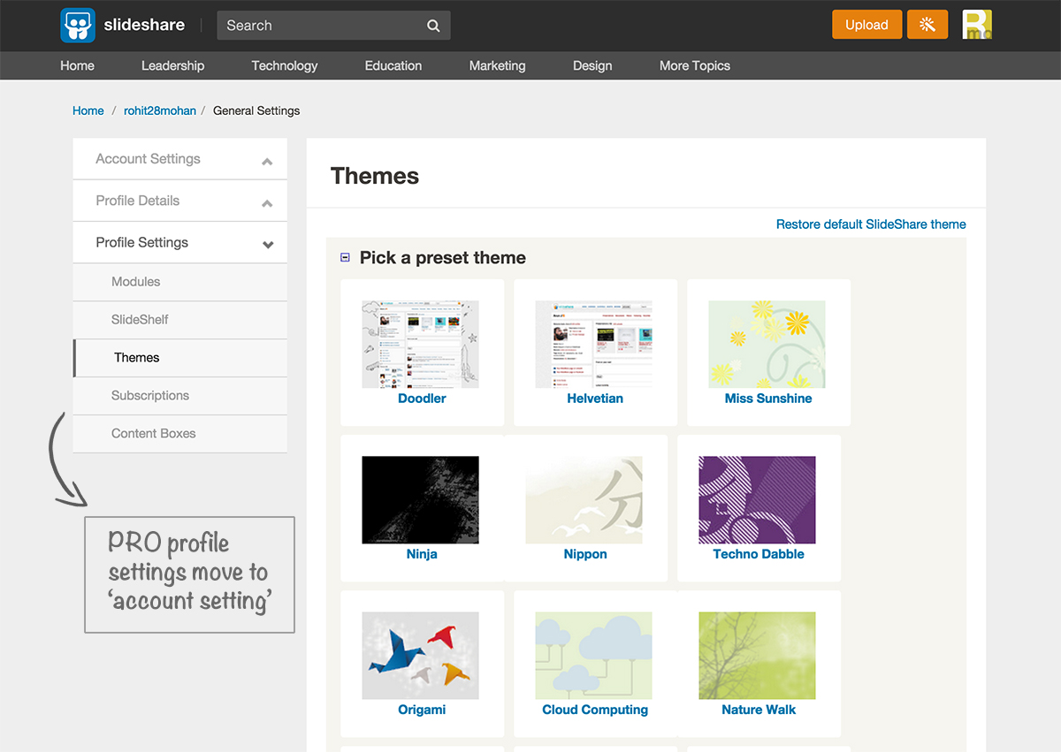Open More Topics in navigation bar
Image resolution: width=1061 pixels, height=752 pixels.
coord(694,65)
